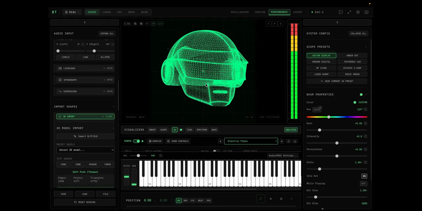422x211 pixels.
Task: Toggle the While Playing OFF switch
Action: click(363, 184)
